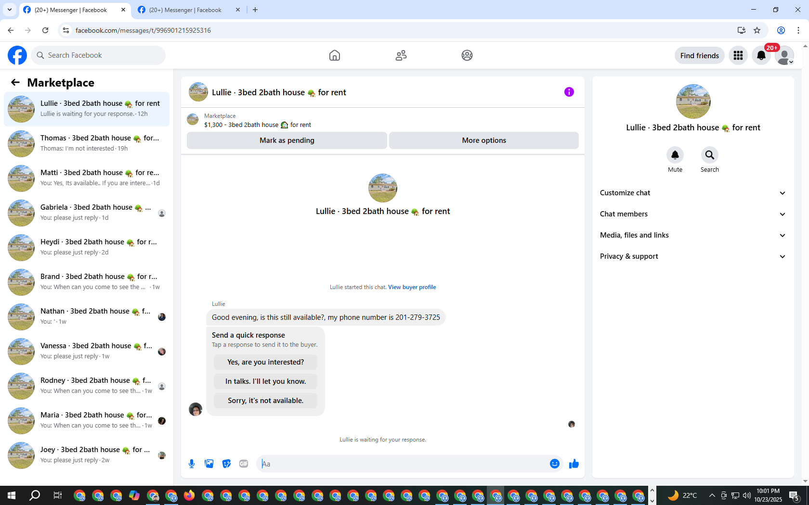Click the Facebook logo icon
This screenshot has height=505, width=809.
(x=17, y=55)
